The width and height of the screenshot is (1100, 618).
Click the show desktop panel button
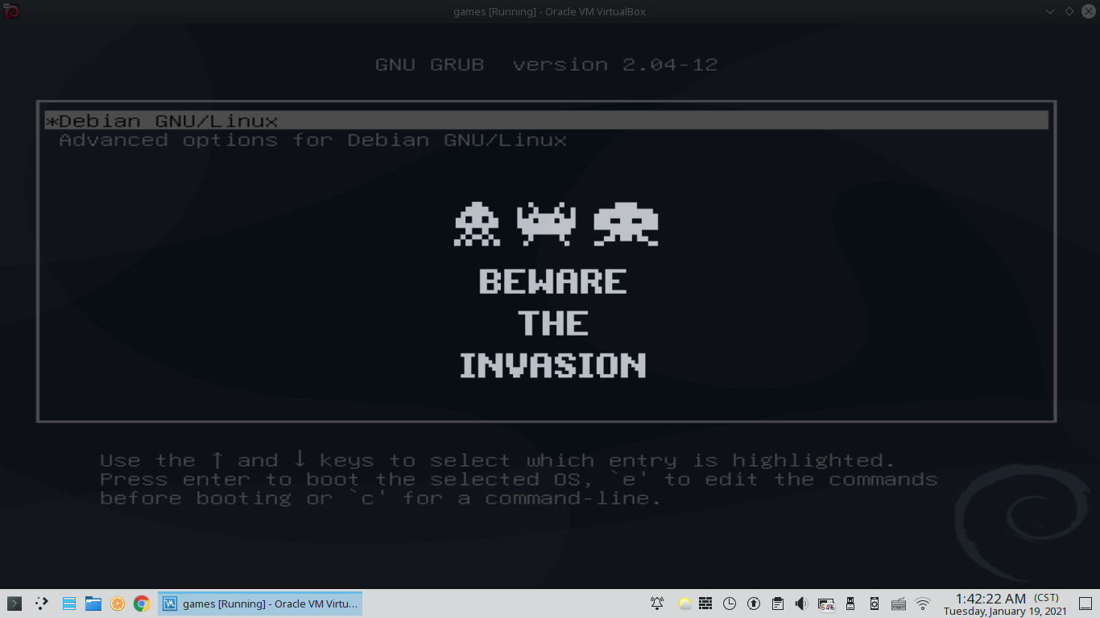click(x=1087, y=604)
